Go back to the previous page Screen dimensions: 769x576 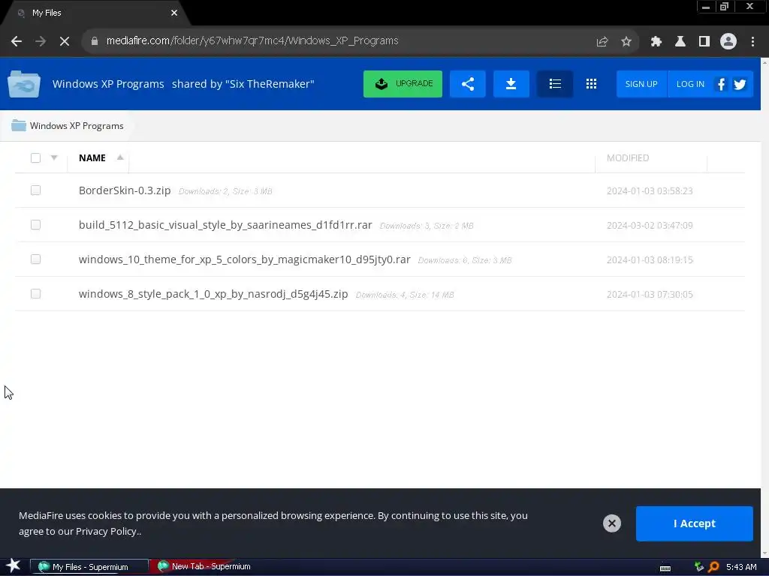point(17,41)
